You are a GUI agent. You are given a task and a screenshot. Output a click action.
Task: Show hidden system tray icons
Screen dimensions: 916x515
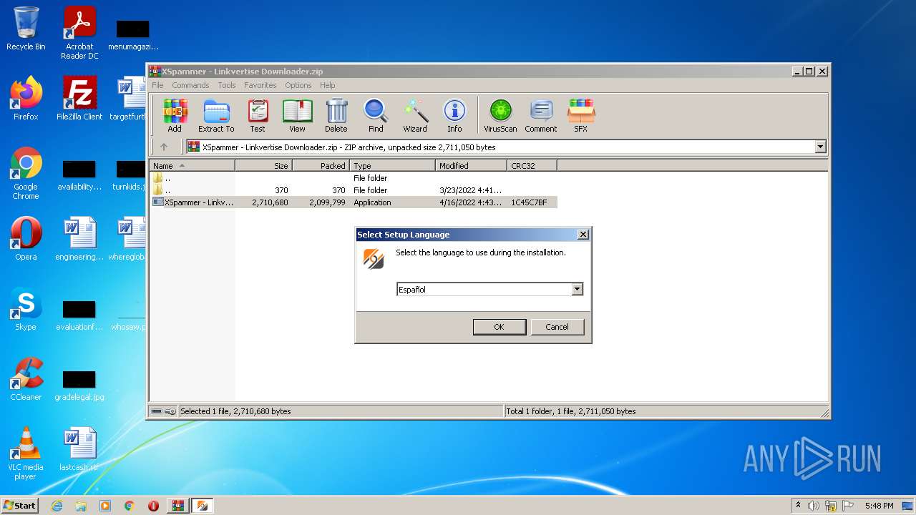798,505
